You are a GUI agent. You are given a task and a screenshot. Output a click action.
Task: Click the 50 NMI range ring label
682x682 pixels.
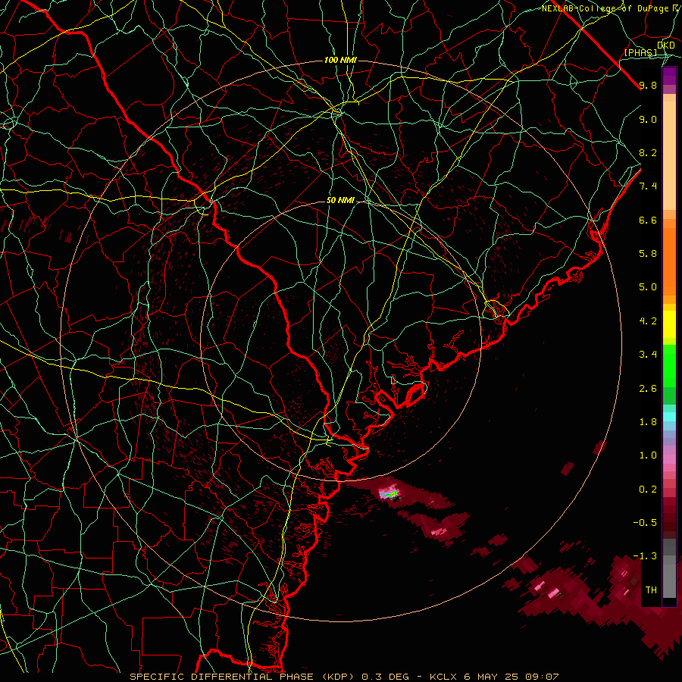(x=340, y=201)
